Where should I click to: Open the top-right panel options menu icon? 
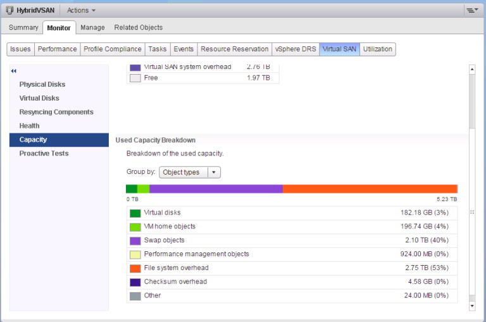click(471, 10)
